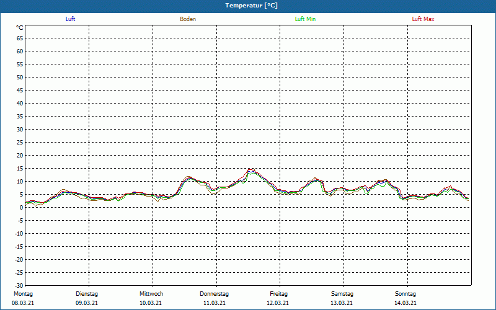Click the '-30' y-axis value
The height and width of the screenshot is (310, 496).
pyautogui.click(x=19, y=286)
